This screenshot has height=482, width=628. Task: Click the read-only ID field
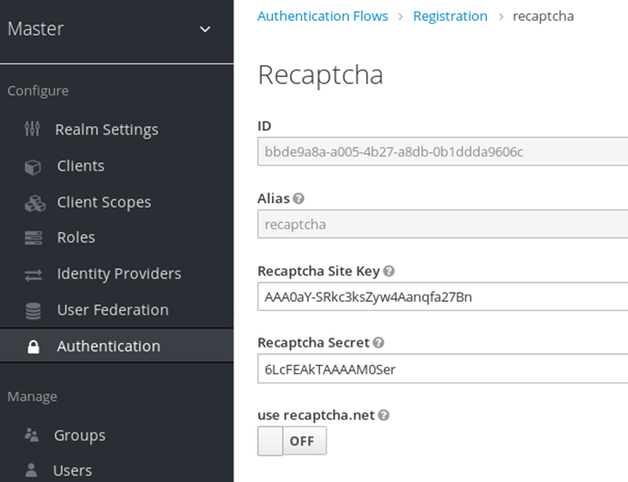(442, 152)
